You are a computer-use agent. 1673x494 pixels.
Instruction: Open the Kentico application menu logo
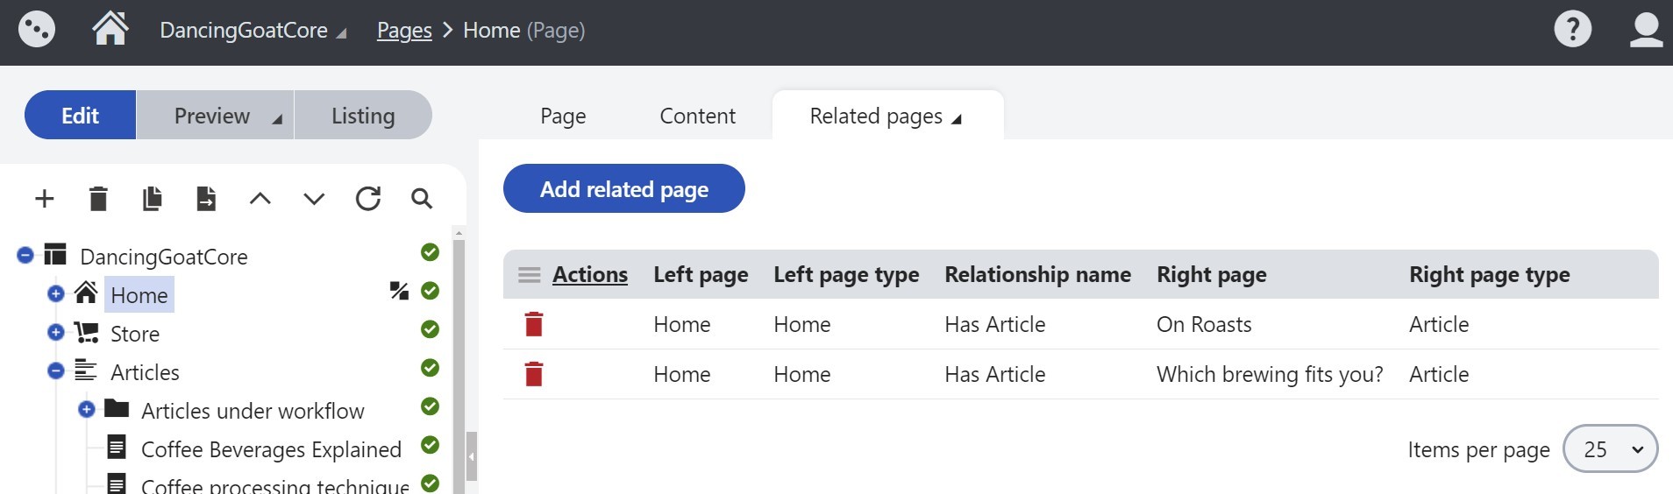[37, 30]
